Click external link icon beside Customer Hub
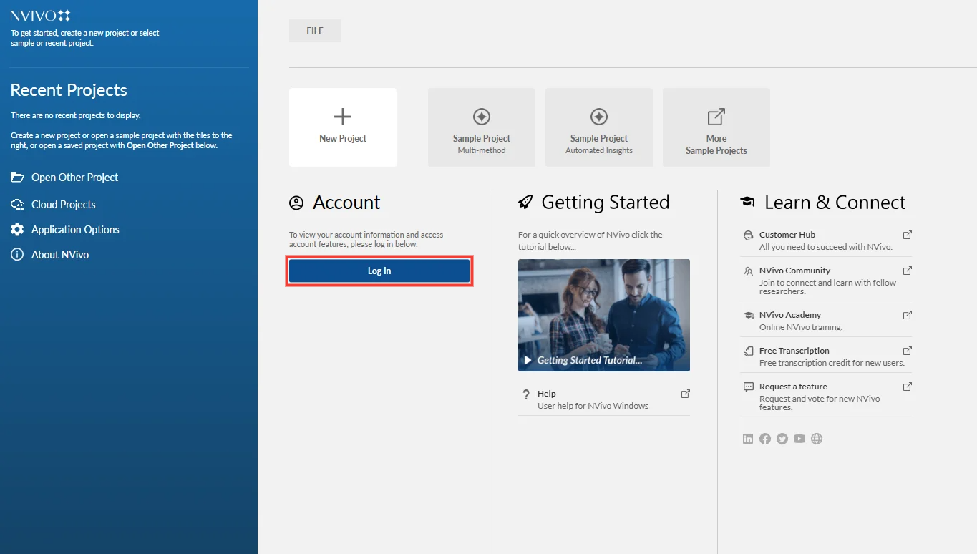Image resolution: width=977 pixels, height=554 pixels. (907, 235)
